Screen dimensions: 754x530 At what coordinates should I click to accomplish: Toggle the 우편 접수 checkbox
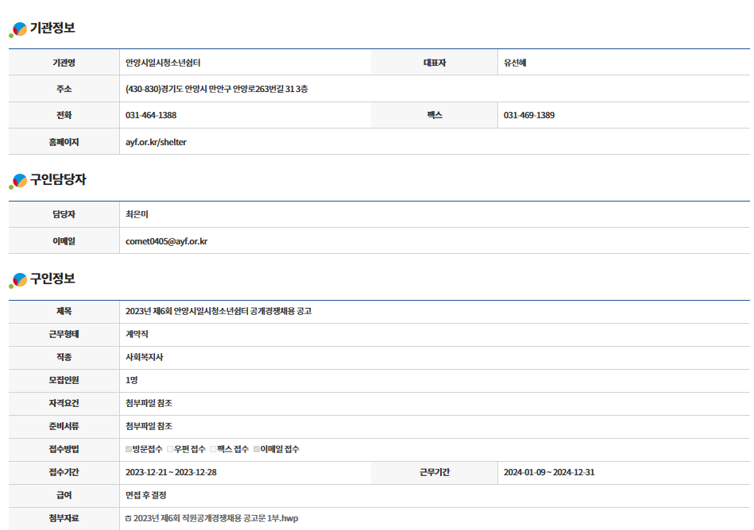[x=170, y=450]
